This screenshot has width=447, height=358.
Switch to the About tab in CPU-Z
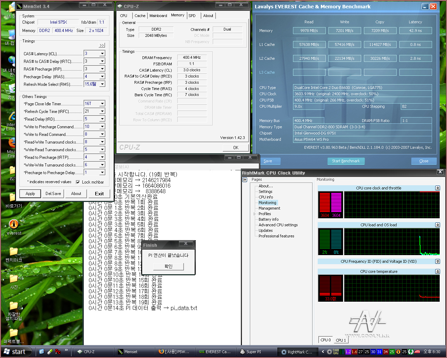(208, 16)
